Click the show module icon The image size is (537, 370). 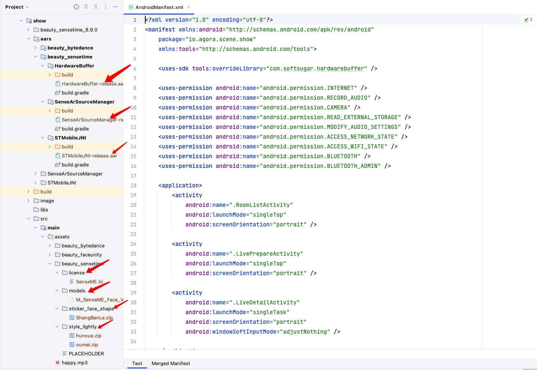tap(29, 21)
